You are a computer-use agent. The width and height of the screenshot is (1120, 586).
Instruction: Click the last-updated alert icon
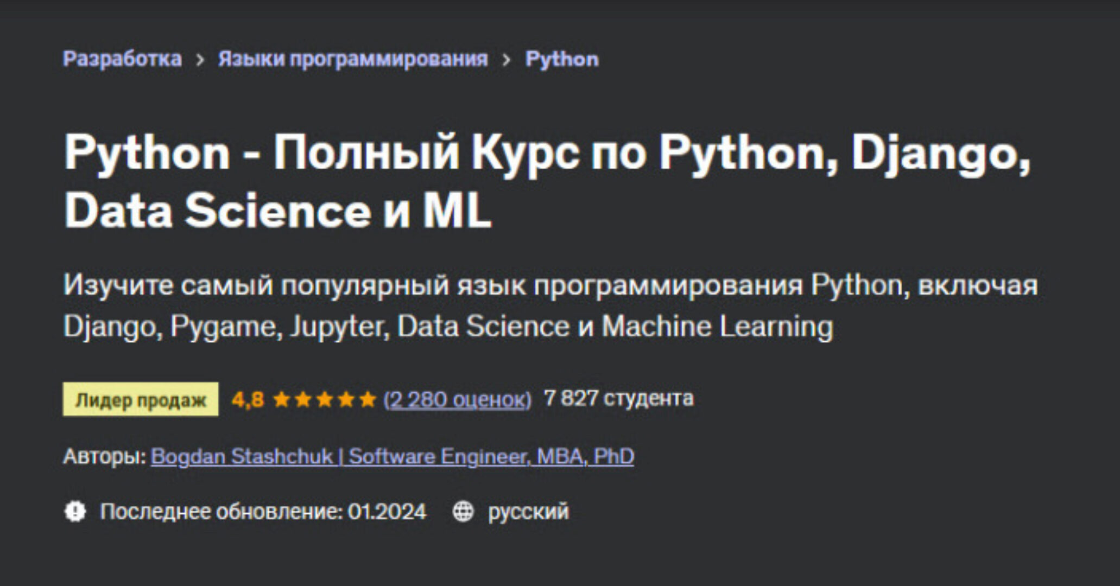pos(76,510)
